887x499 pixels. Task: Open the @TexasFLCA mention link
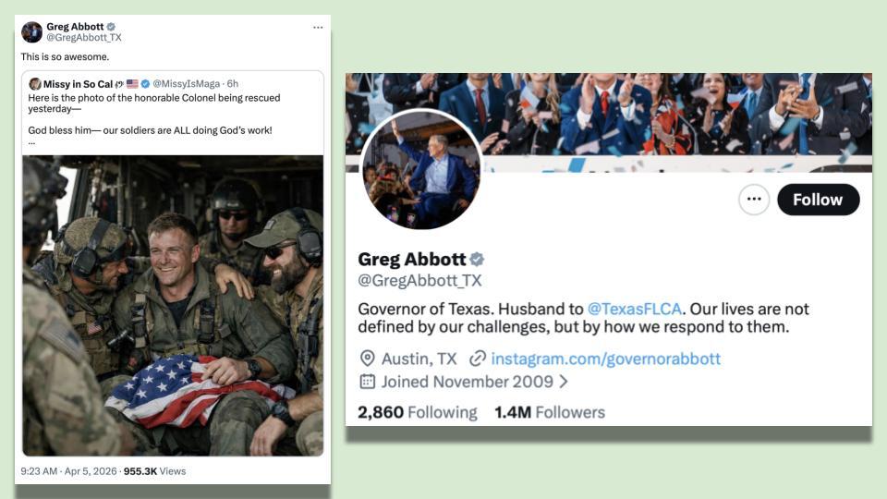[634, 309]
